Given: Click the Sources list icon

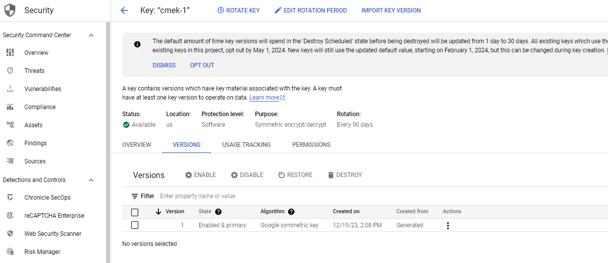Looking at the screenshot, I should click(x=10, y=161).
